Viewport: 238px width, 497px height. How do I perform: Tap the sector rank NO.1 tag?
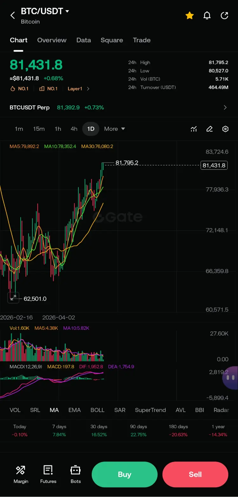(x=48, y=89)
